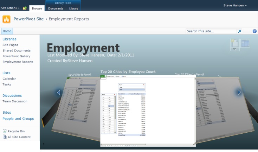Click the search magnifier icon
Image resolution: width=258 pixels, height=152 pixels.
point(240,31)
